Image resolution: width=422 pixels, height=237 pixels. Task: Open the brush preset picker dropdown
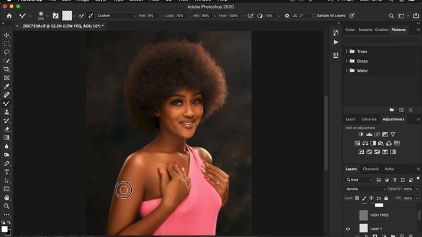pyautogui.click(x=47, y=16)
